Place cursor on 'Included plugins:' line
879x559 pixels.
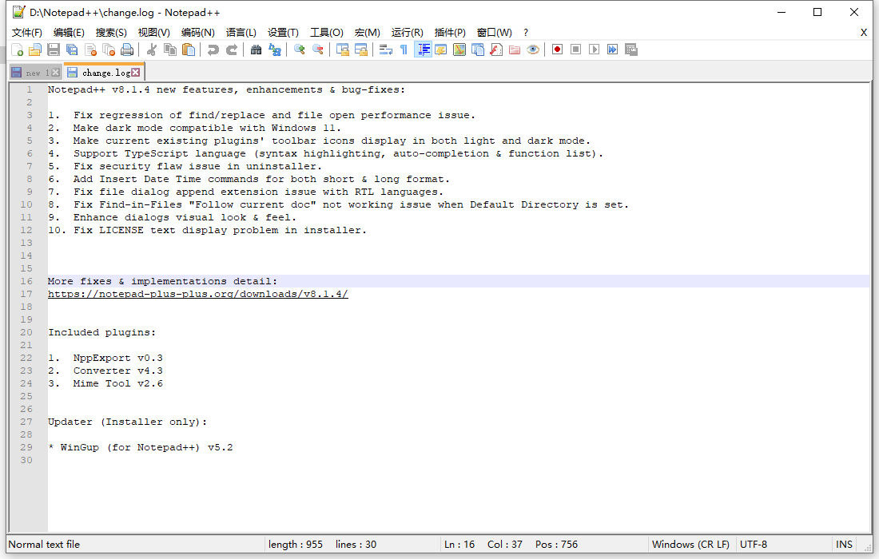101,333
